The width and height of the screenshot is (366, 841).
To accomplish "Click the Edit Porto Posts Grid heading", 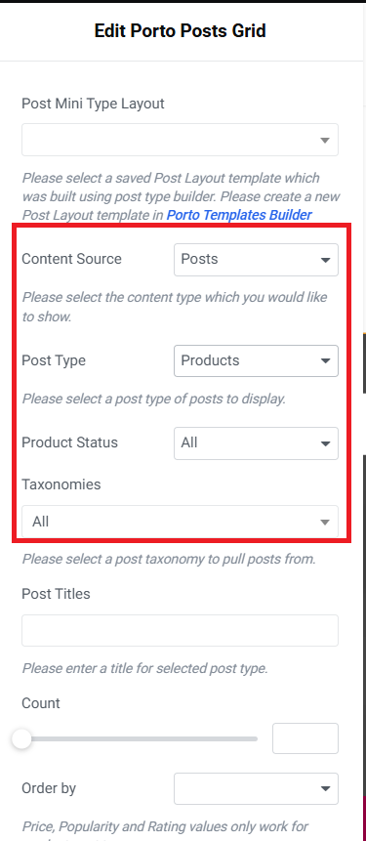I will point(180,30).
